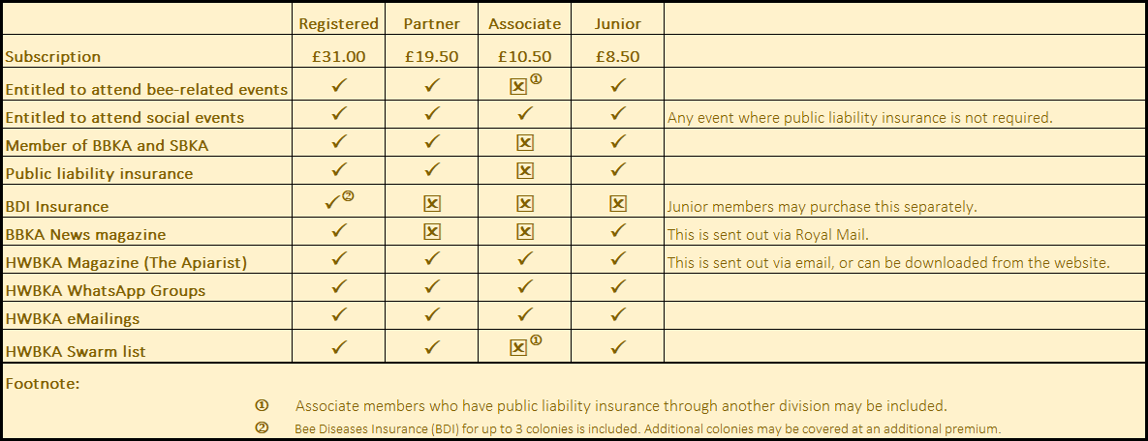Click the Partner column header
The width and height of the screenshot is (1148, 441).
click(x=431, y=23)
